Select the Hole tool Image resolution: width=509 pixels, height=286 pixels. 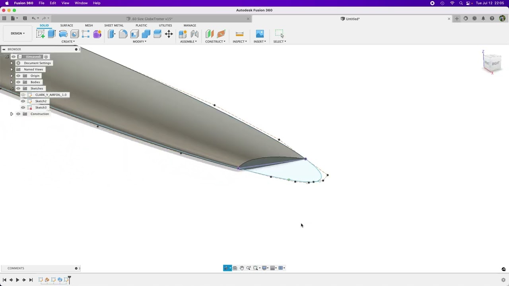[74, 34]
